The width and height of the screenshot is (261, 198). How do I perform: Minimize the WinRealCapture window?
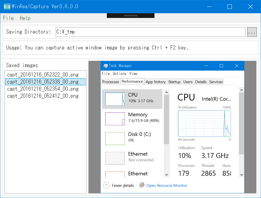pyautogui.click(x=209, y=7)
